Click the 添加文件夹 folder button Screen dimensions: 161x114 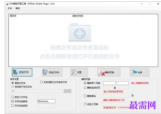(x=52, y=72)
